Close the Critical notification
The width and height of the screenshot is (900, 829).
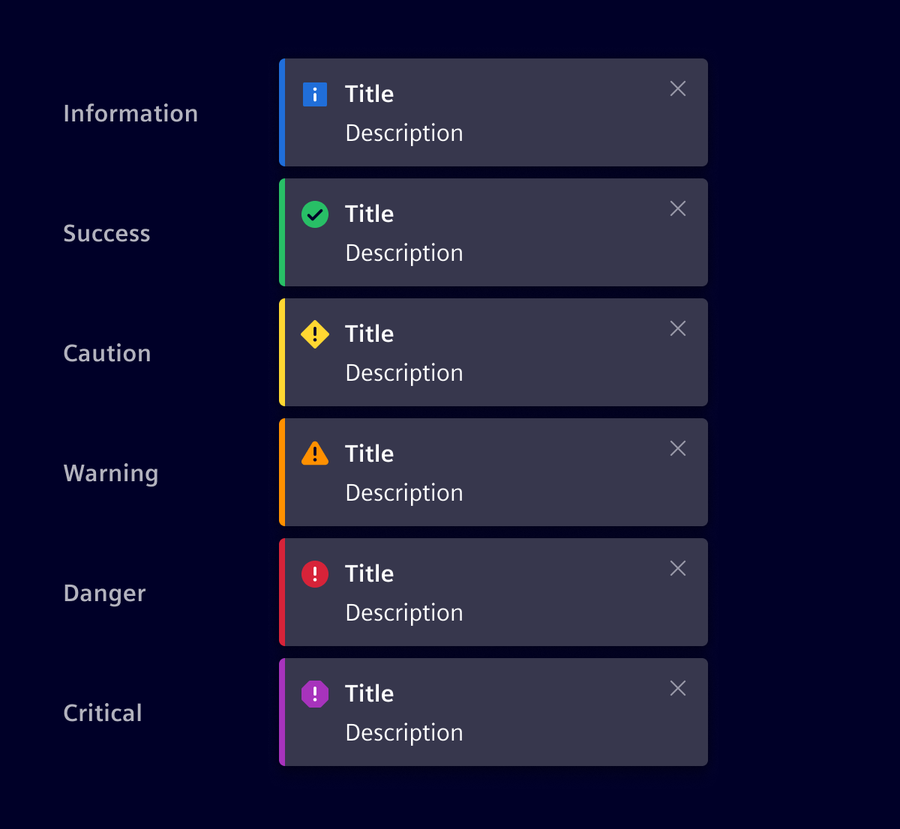tap(678, 688)
